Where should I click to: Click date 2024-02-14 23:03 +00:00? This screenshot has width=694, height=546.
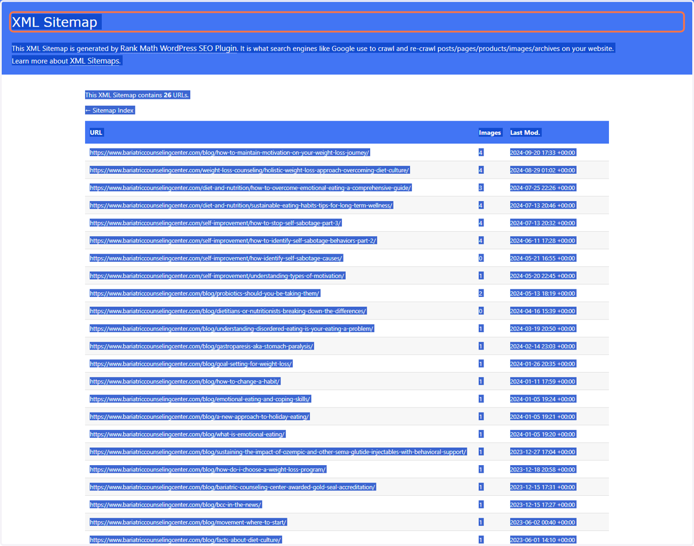tap(542, 346)
